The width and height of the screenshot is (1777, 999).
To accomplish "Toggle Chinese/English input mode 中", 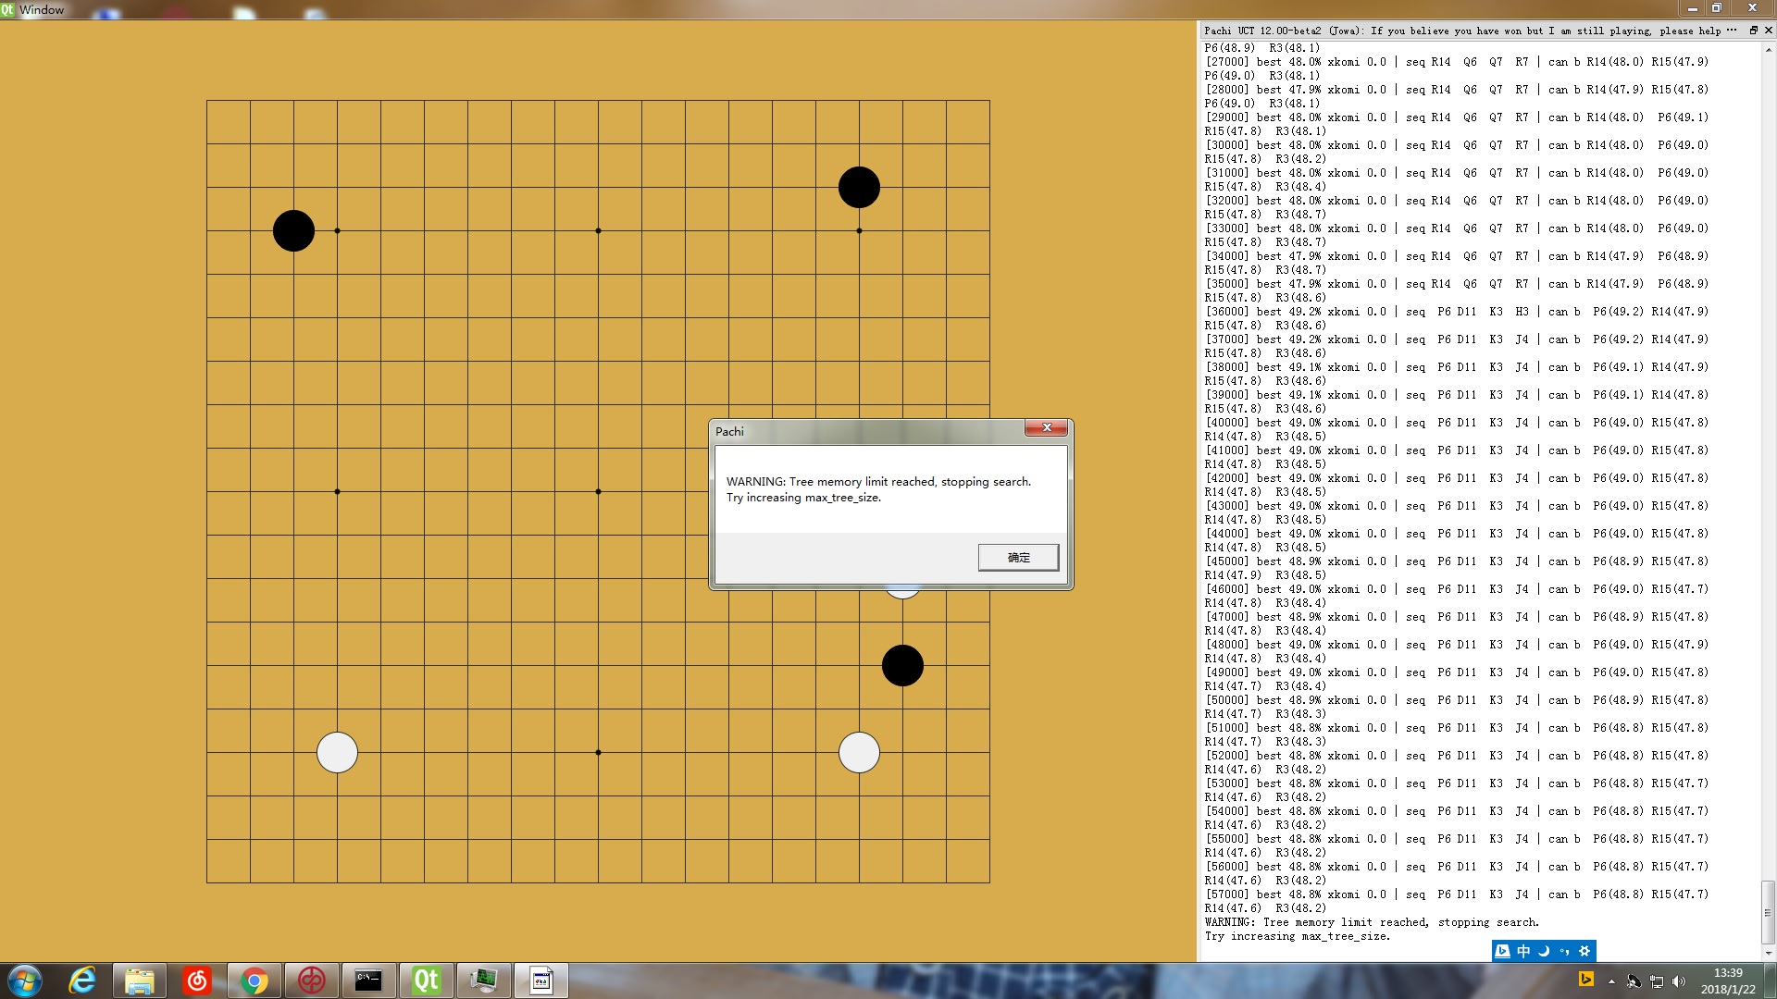I will tap(1523, 951).
